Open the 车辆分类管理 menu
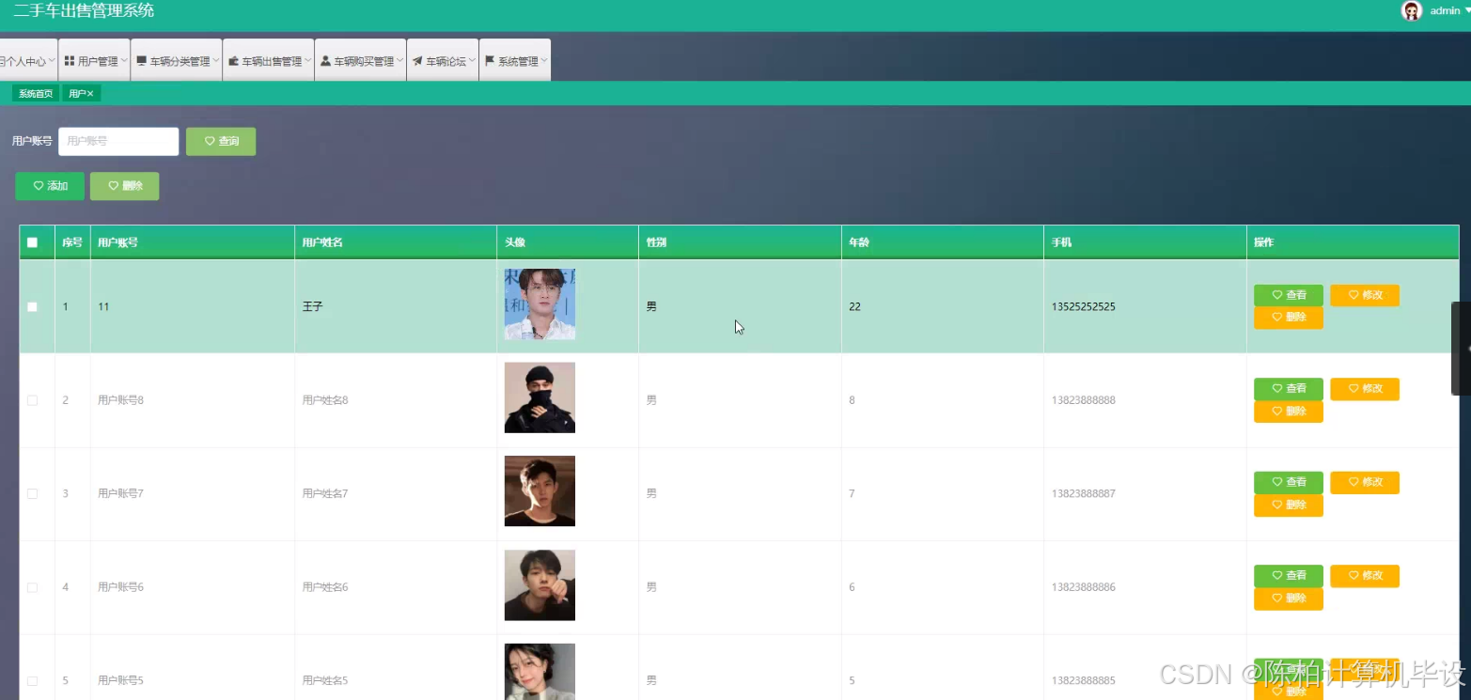 [x=177, y=61]
